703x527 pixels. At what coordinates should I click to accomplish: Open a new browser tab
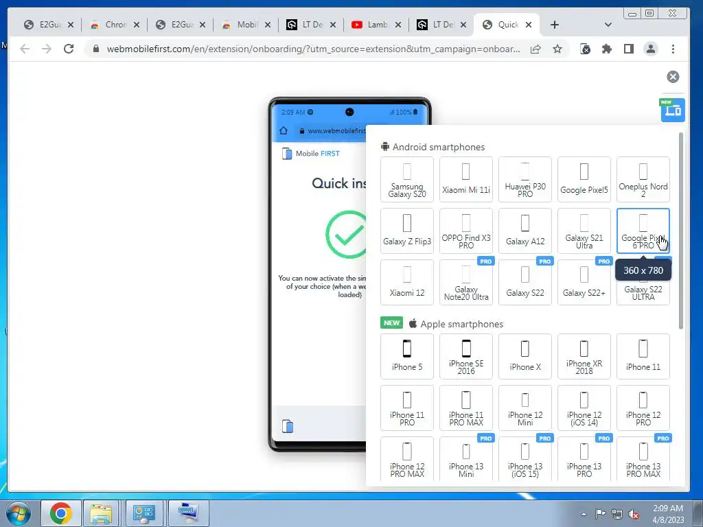pos(555,25)
